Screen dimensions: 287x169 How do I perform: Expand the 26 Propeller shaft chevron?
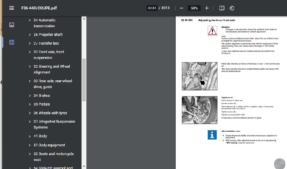(x=30, y=35)
